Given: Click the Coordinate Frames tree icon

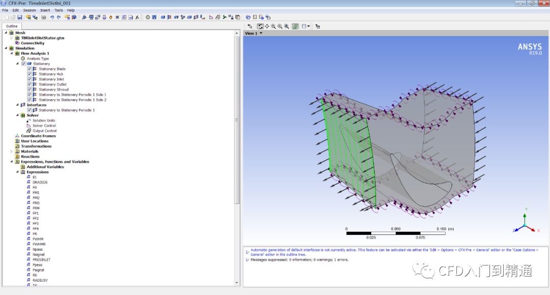Looking at the screenshot, I should click(x=17, y=136).
